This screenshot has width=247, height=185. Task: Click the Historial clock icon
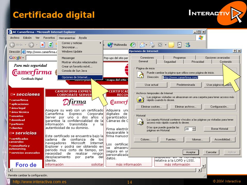coord(140,122)
